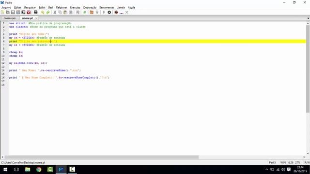Screen dimensions: 310x174
Task: Toggle comment with the green # icon
Action: point(85,12)
